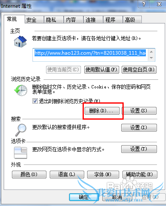The height and width of the screenshot is (206, 166).
Task: Open the 连接 tab
Action: [90, 20]
